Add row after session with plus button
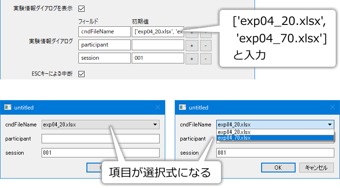Screen dimensions: 340x188 pos(192,59)
